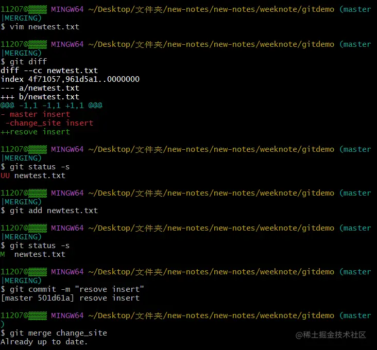Click the 'UU newtest.txt' status line

(33, 176)
